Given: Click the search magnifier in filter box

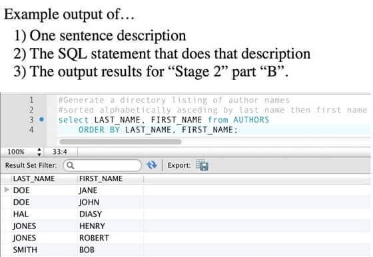Looking at the screenshot, I should [x=71, y=165].
